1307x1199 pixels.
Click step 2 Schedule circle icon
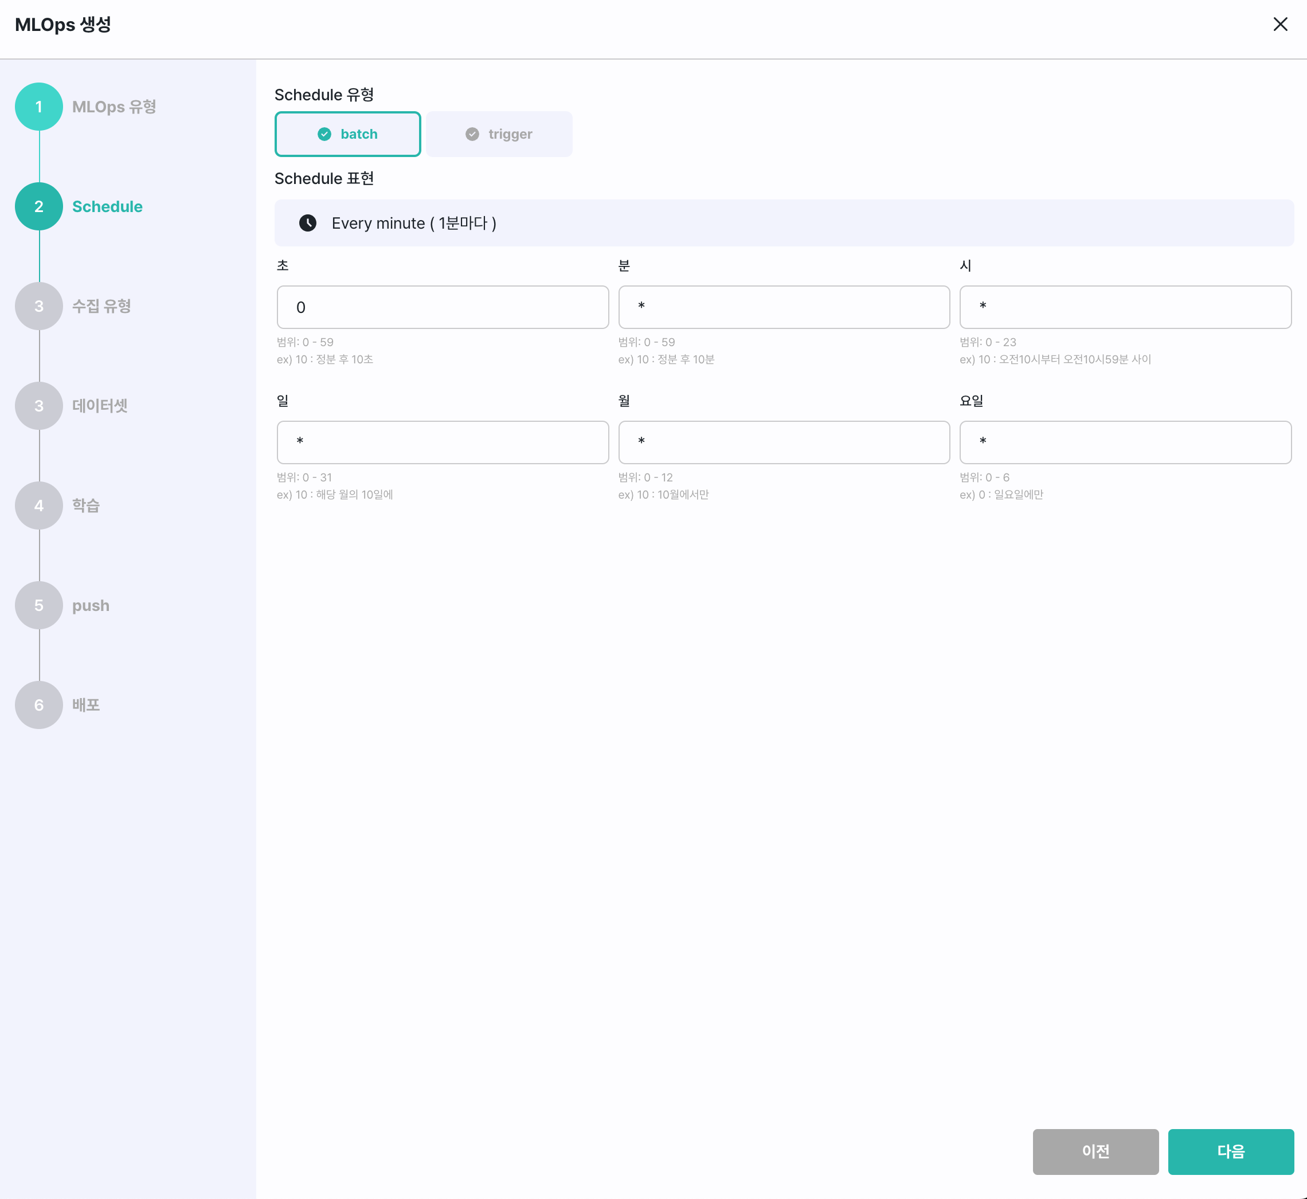click(39, 206)
